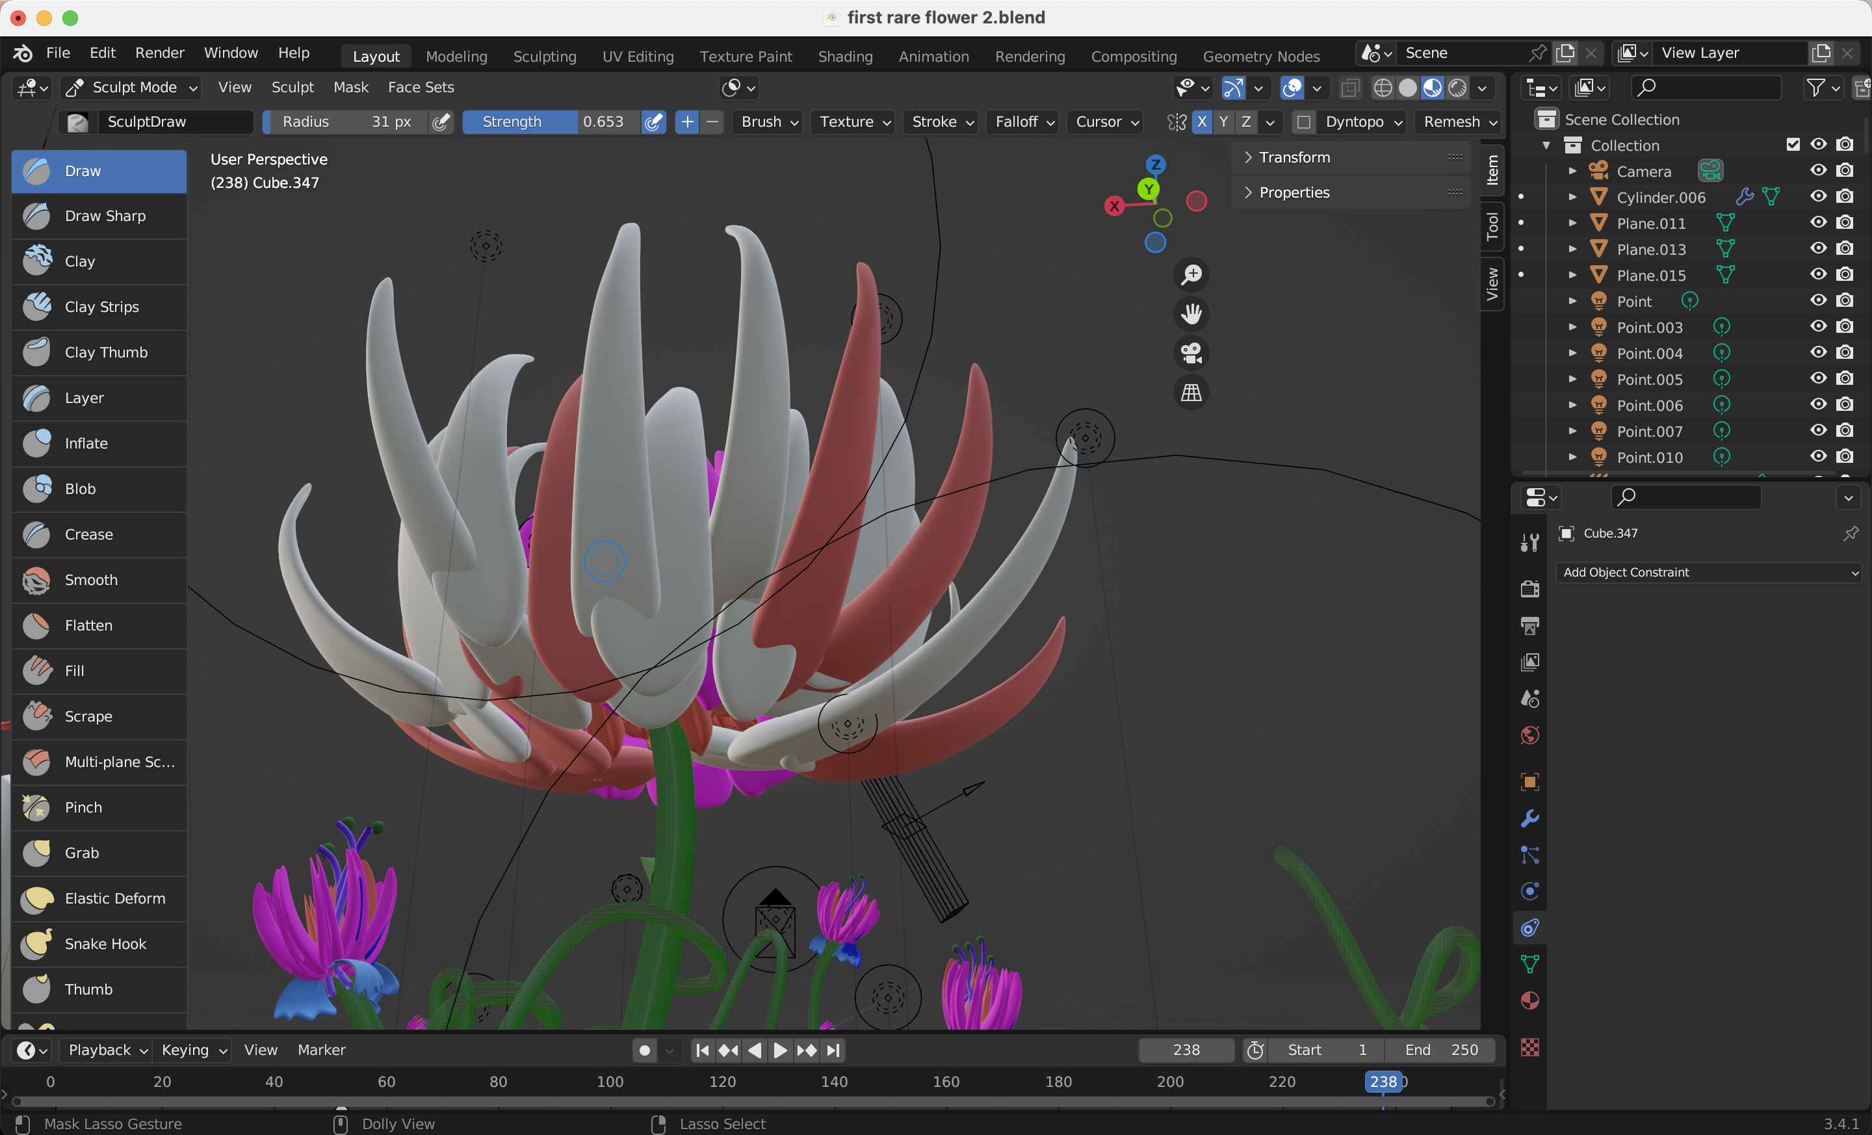Click Add Object Constraint button
The image size is (1872, 1135).
(x=1709, y=573)
